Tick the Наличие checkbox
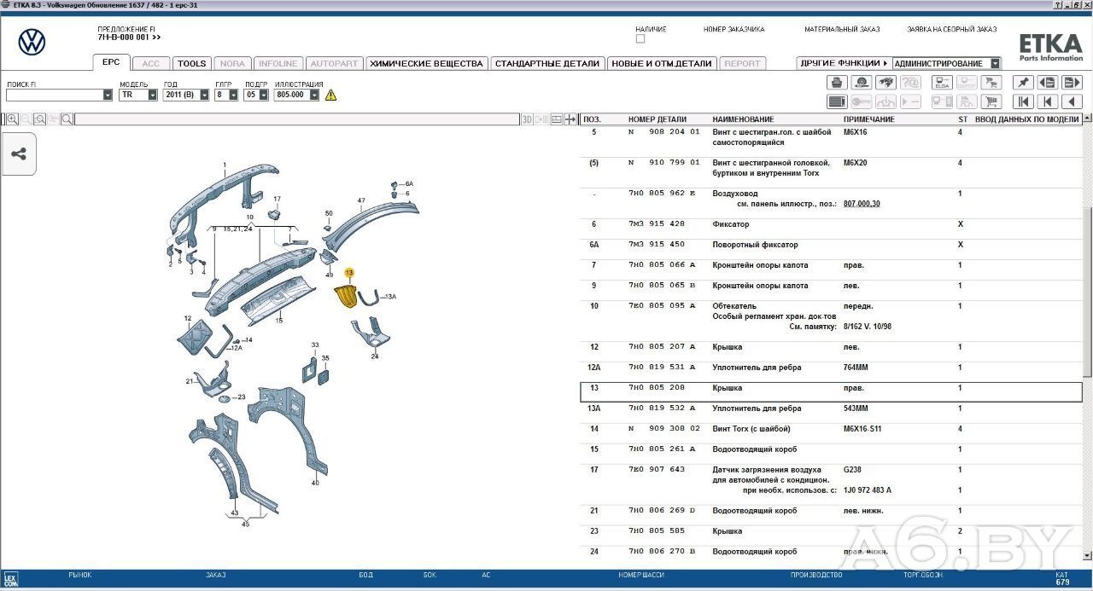This screenshot has width=1093, height=591. [x=640, y=39]
